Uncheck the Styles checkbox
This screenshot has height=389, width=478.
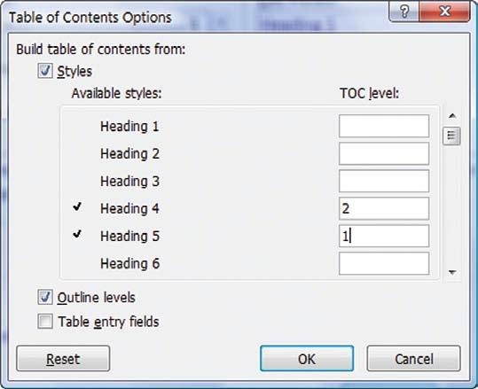(45, 71)
